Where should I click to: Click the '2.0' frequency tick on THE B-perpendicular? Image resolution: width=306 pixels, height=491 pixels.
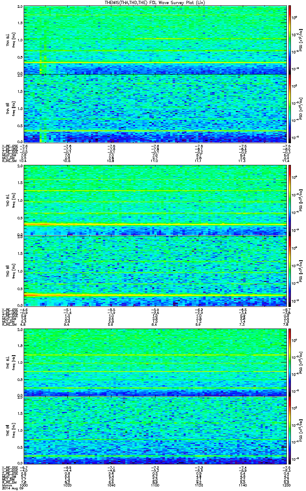(20, 329)
